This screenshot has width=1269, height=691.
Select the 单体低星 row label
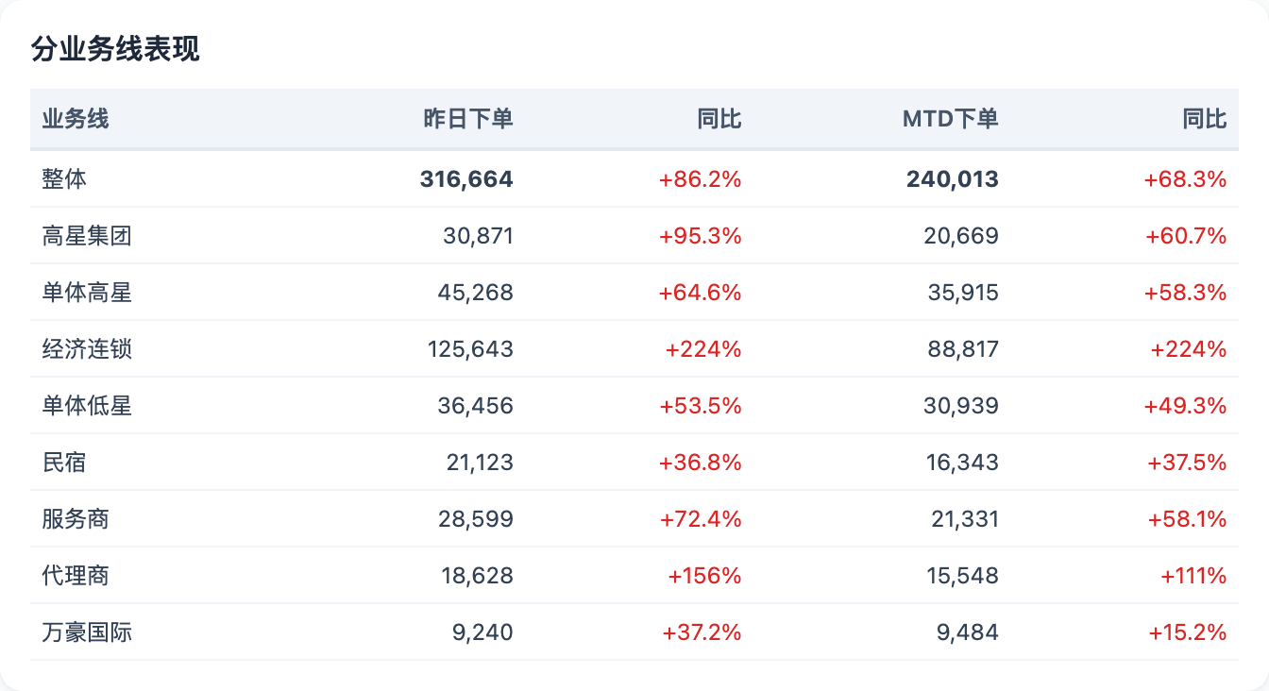point(87,406)
